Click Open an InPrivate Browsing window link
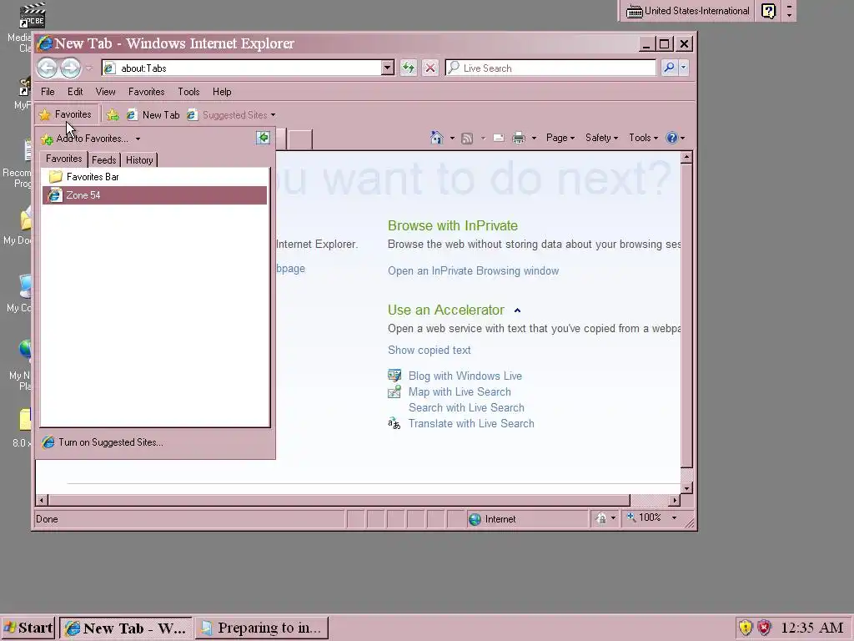This screenshot has width=854, height=641. (x=474, y=271)
